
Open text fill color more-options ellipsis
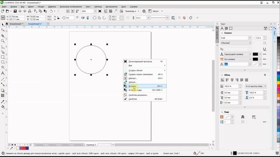tap(264, 54)
